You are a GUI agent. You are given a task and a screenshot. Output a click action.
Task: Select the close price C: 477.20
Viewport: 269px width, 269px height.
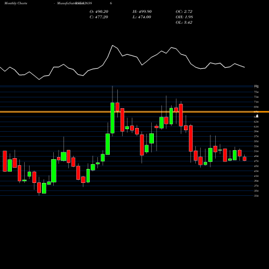(99, 17)
